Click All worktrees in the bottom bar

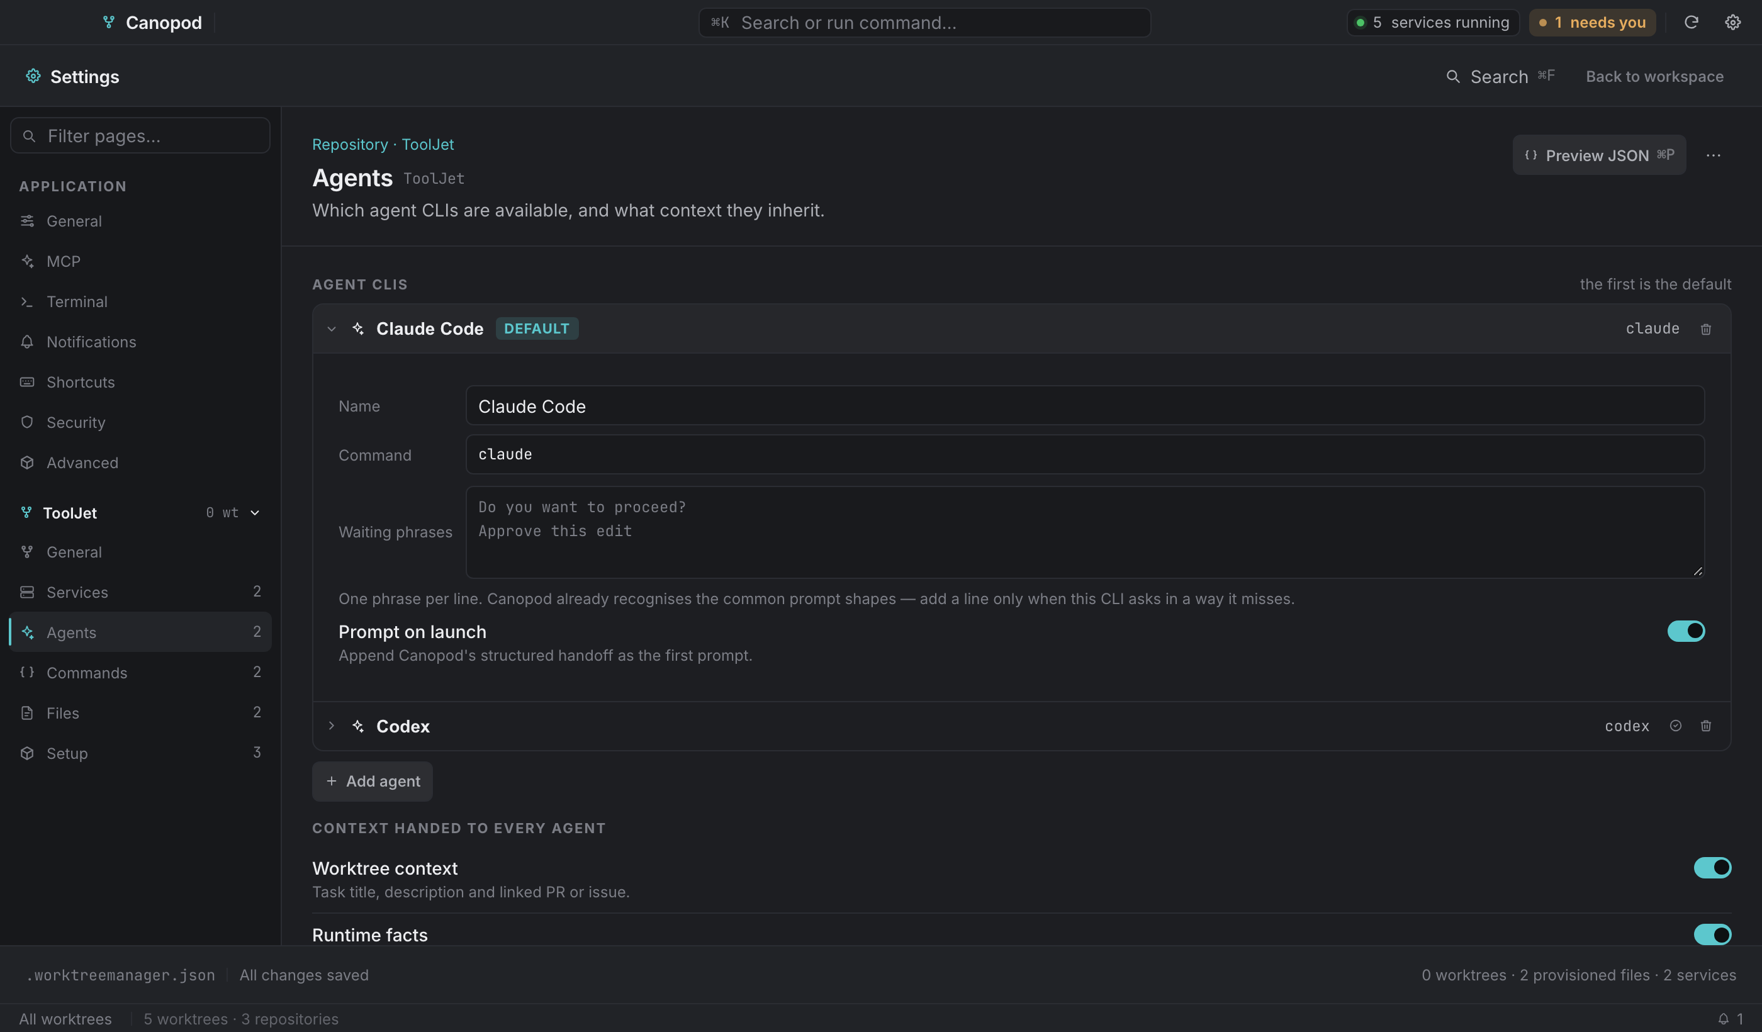tap(65, 1019)
